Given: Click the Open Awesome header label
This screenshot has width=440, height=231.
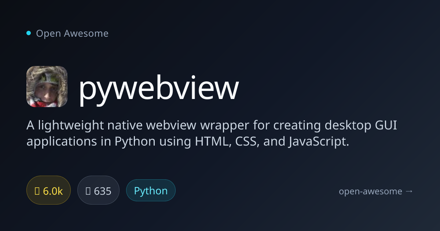Looking at the screenshot, I should tap(72, 33).
